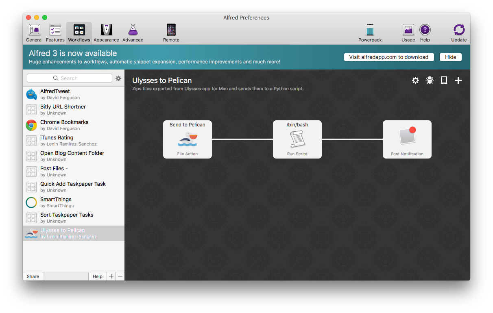This screenshot has height=313, width=493.
Task: Select the Quick Add Taskpaper Task workflow
Action: [74, 187]
